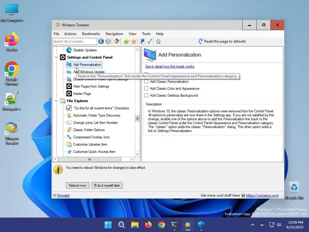Viewport: 309px width, 232px height.
Task: Open the volume icon in system tray
Action: [279, 225]
